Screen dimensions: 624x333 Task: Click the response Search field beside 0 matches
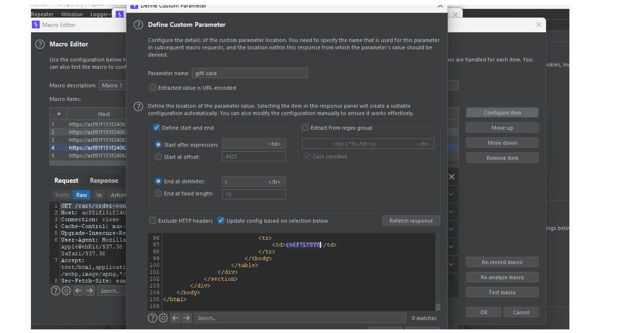point(300,318)
